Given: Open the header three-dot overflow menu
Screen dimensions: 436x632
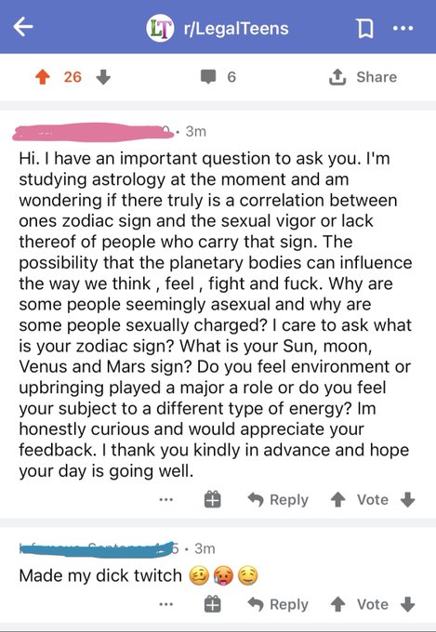Looking at the screenshot, I should pos(403,28).
